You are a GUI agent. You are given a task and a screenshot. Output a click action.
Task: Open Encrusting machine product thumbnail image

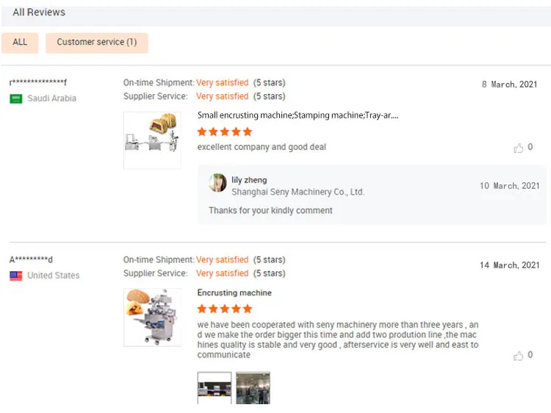[152, 317]
